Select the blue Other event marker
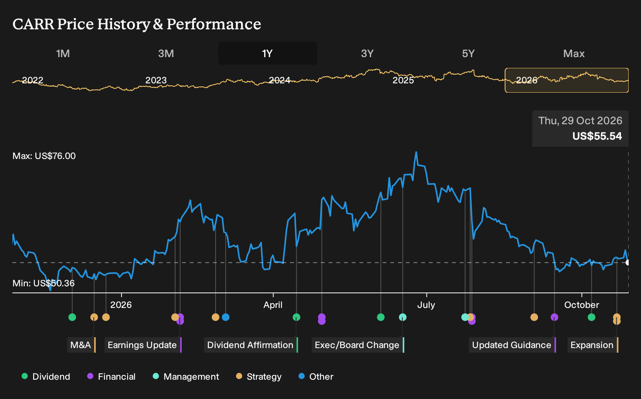 (226, 317)
